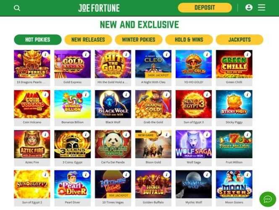The width and height of the screenshot is (279, 210).
Task: Show info for Sticky Piggy game
Action: pos(247,95)
